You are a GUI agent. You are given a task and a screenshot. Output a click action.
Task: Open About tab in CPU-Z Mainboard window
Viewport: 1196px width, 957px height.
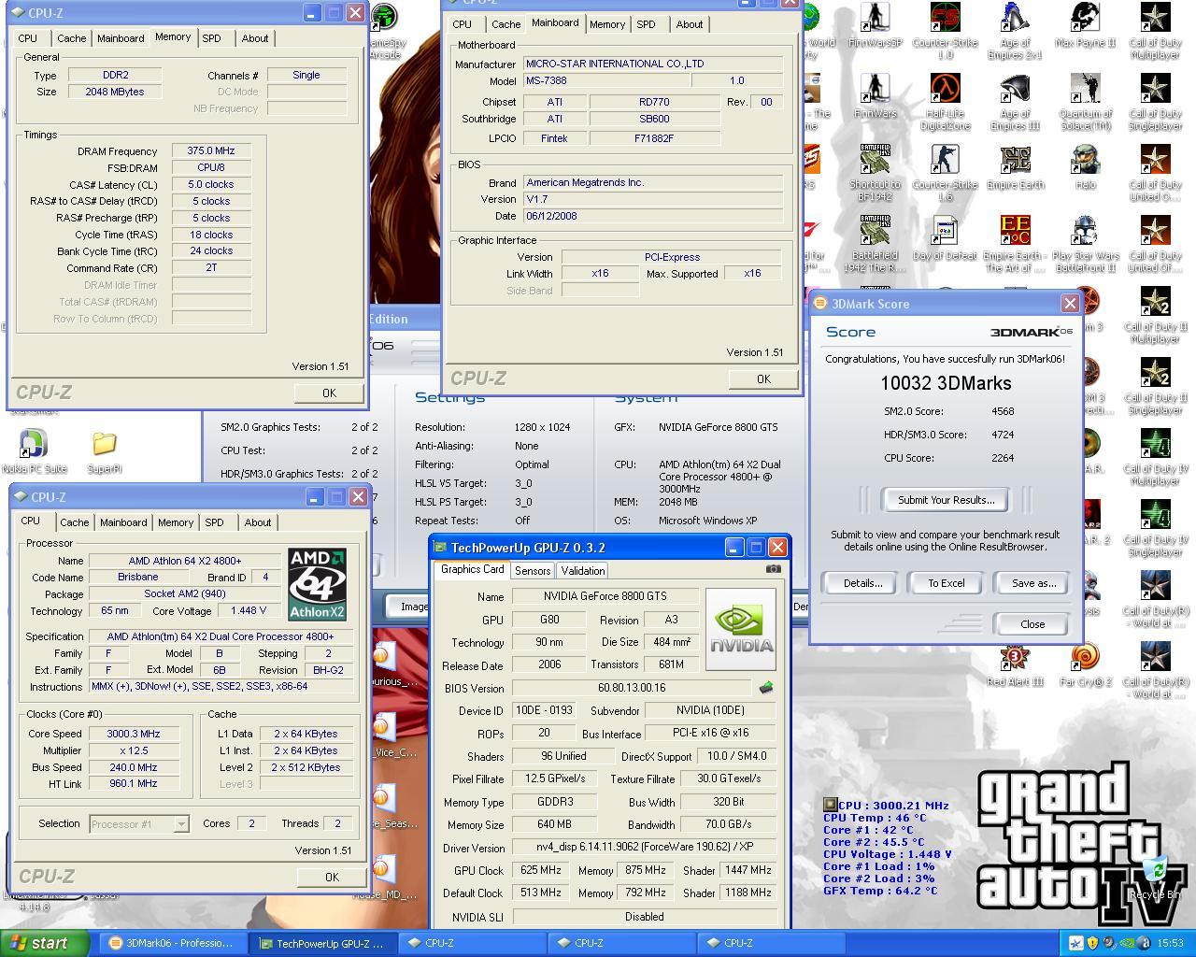[690, 24]
